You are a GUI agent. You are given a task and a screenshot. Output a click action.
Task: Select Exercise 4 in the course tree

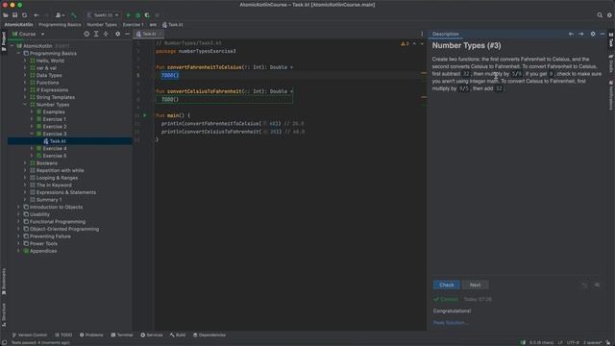click(55, 149)
